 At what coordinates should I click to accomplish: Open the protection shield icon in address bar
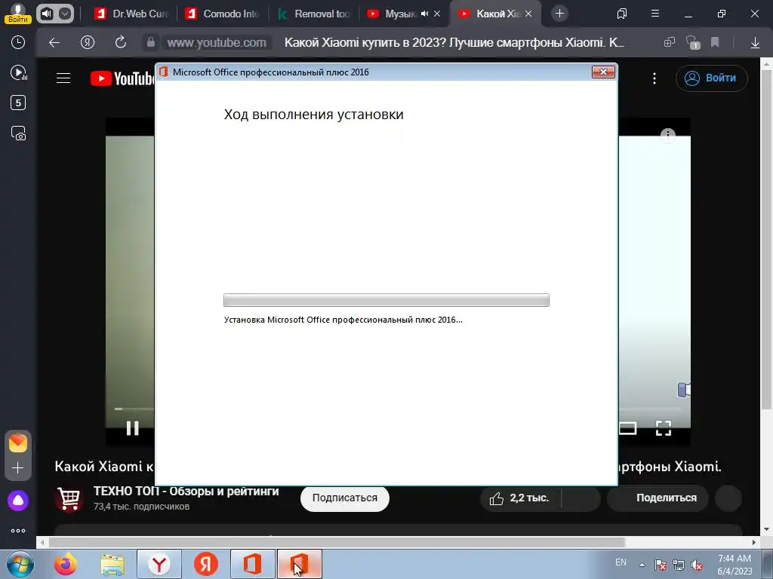[x=693, y=42]
